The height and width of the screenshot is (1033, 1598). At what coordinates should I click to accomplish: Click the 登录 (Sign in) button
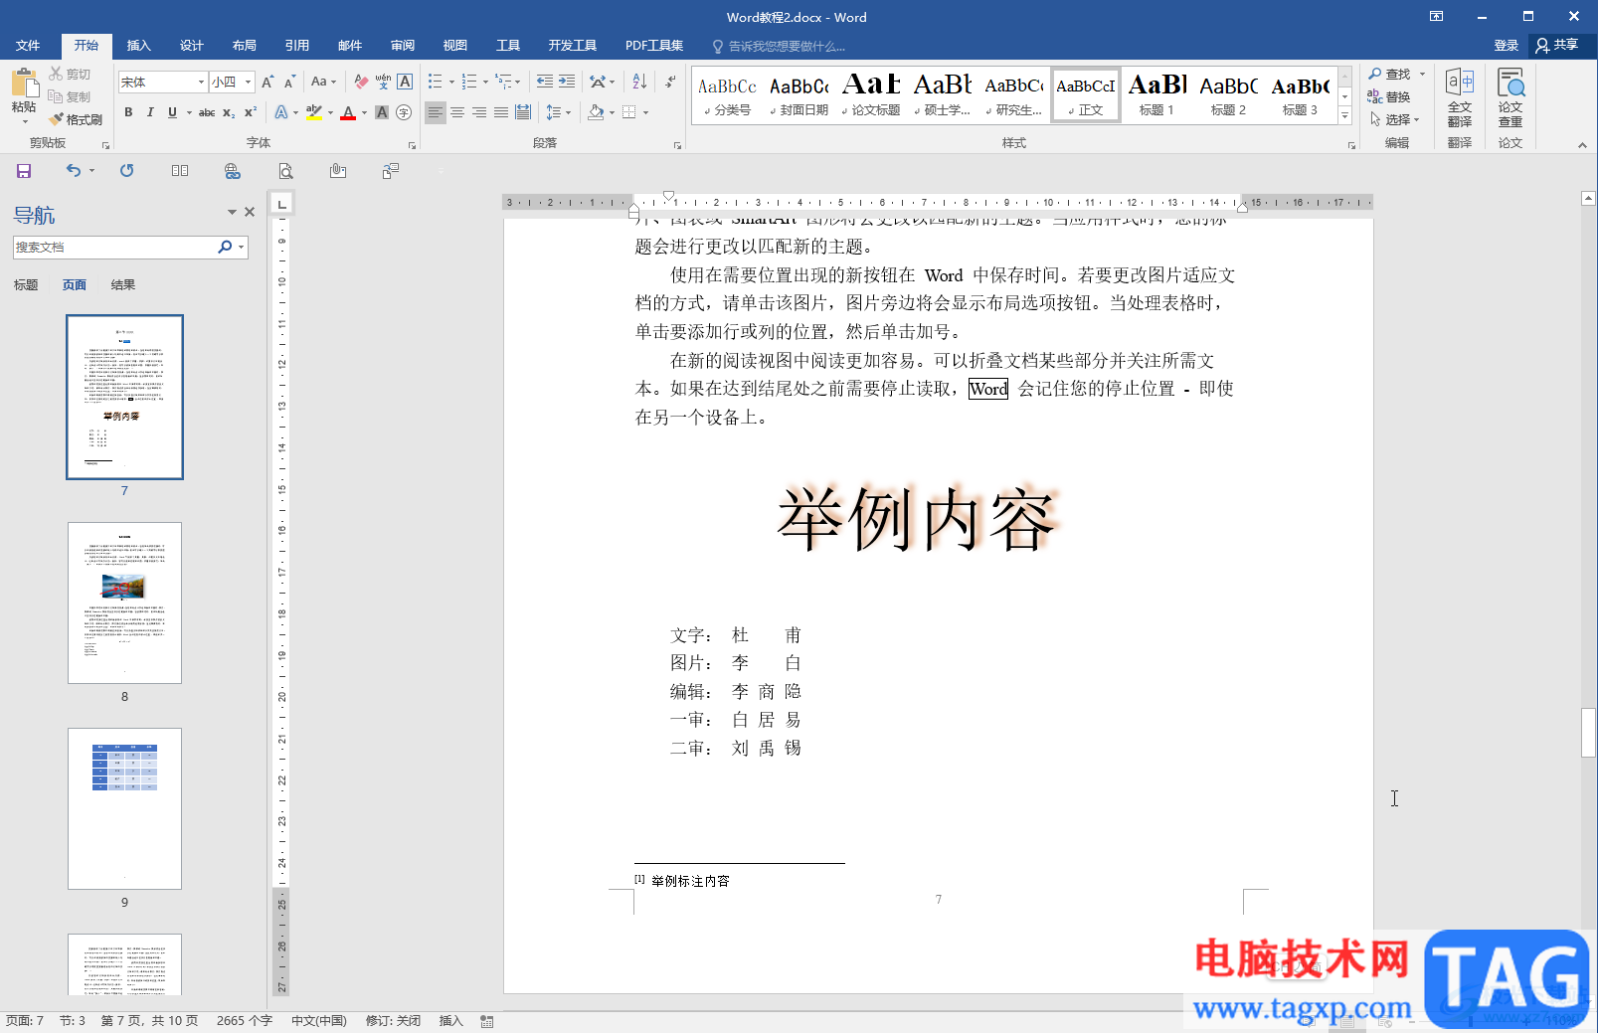pyautogui.click(x=1507, y=45)
